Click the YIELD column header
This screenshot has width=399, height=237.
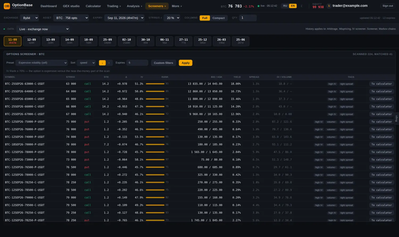(237, 77)
